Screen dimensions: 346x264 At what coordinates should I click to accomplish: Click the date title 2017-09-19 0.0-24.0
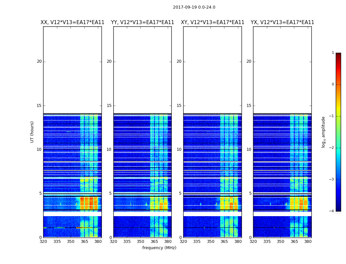[194, 7]
